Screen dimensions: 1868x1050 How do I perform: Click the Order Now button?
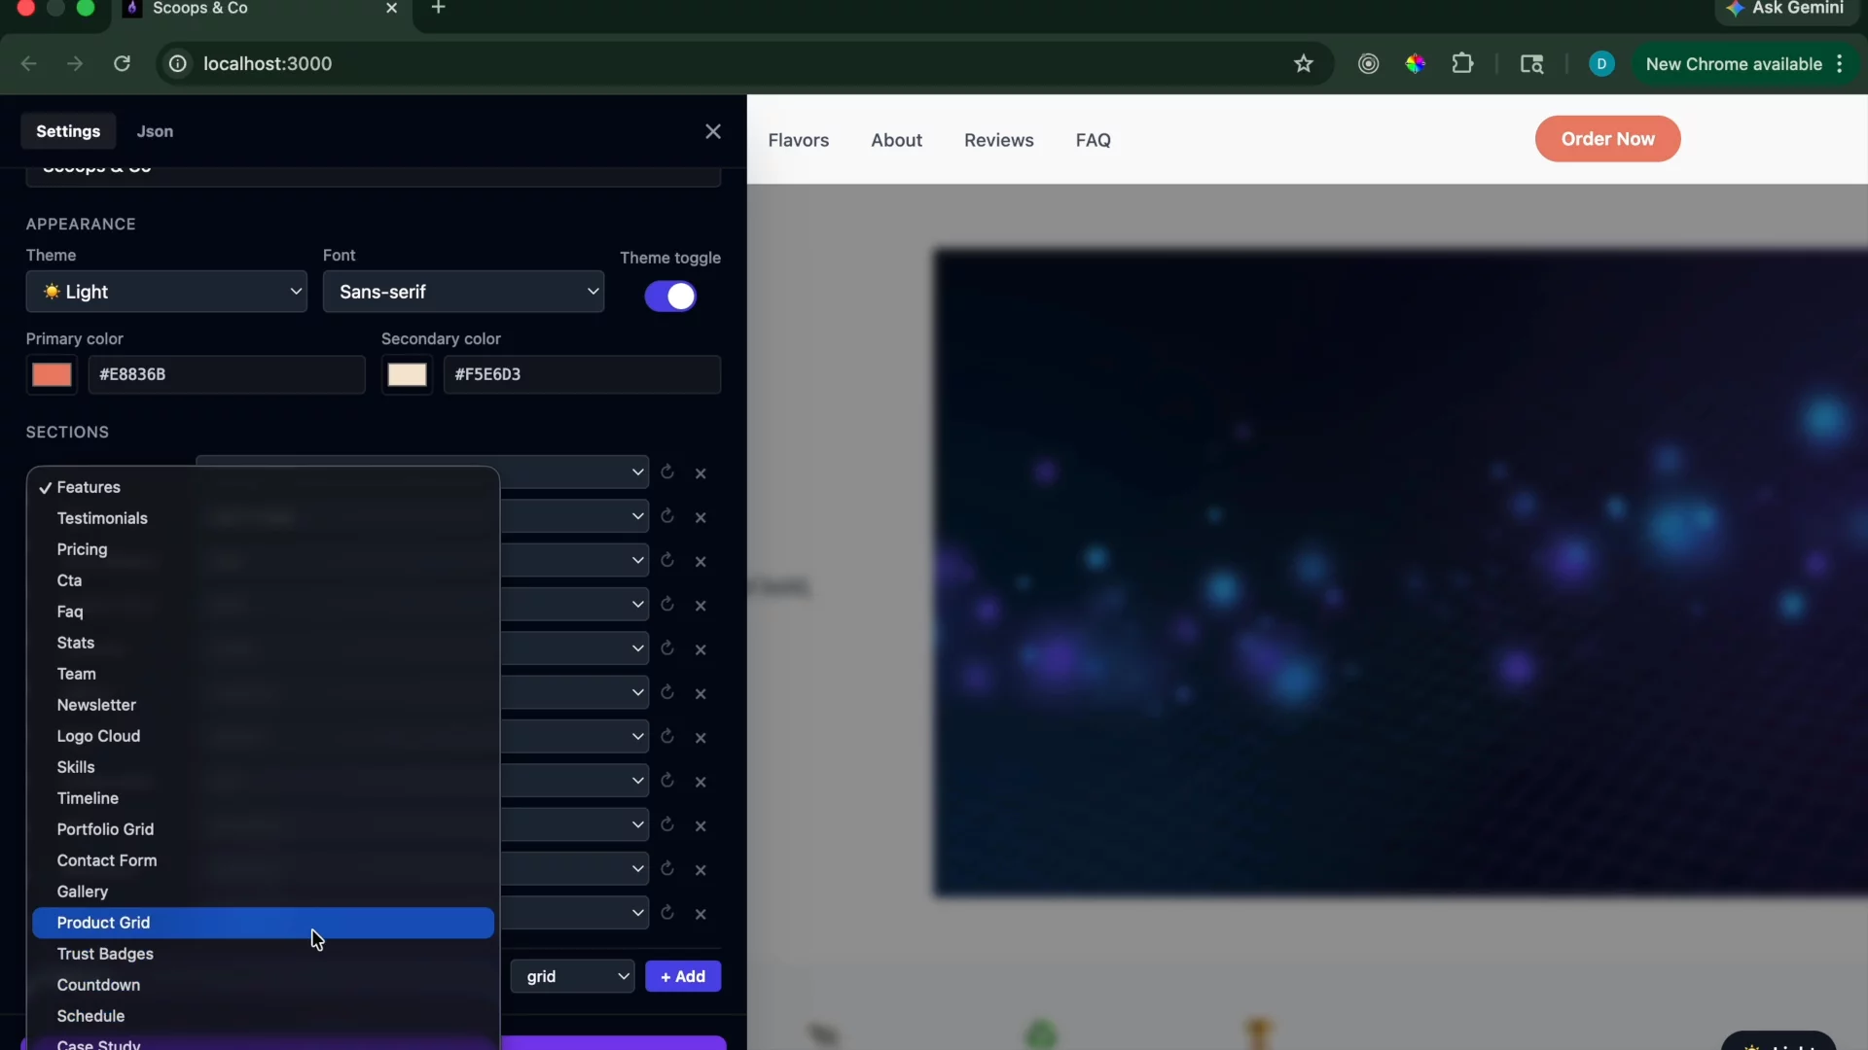click(1607, 139)
